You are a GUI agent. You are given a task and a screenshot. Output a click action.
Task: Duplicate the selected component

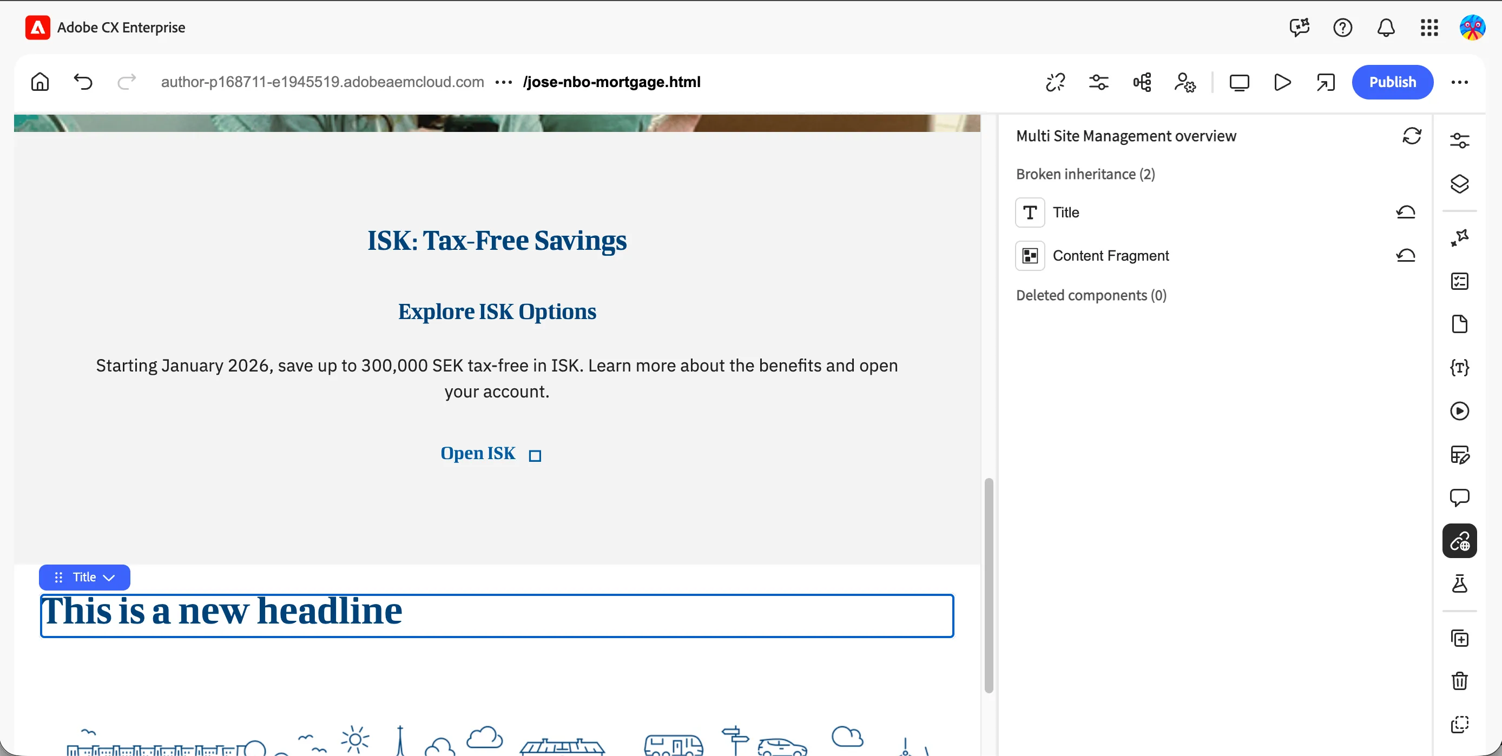1459,638
